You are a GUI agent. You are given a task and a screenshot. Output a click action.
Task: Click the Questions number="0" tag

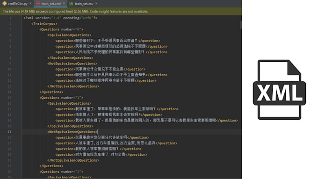61,29
